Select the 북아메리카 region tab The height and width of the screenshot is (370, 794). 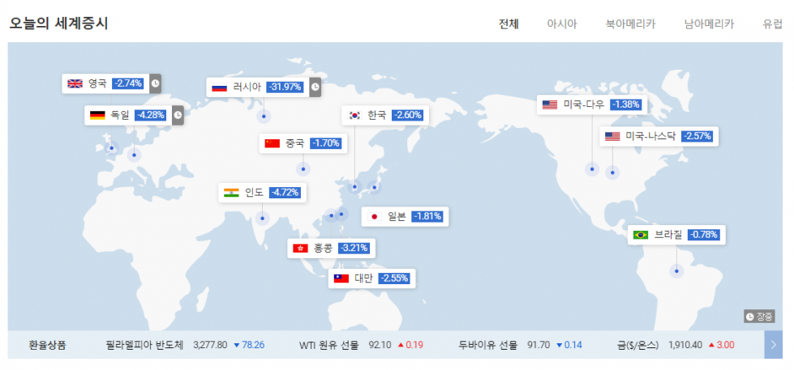(630, 24)
